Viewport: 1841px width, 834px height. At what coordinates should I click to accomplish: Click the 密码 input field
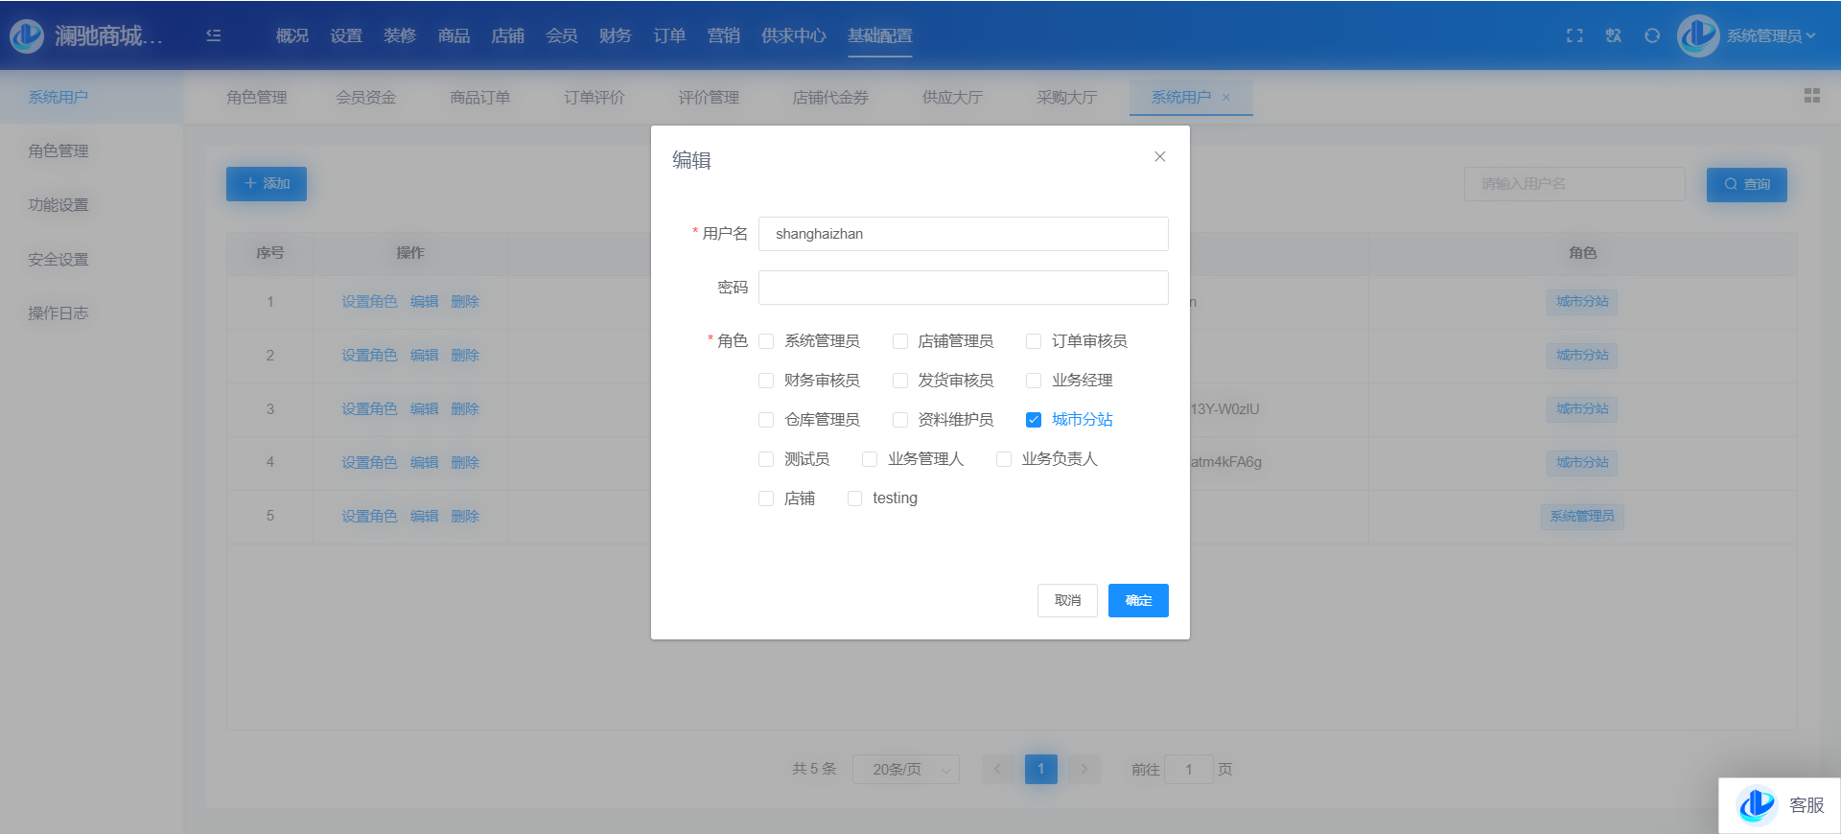click(963, 288)
